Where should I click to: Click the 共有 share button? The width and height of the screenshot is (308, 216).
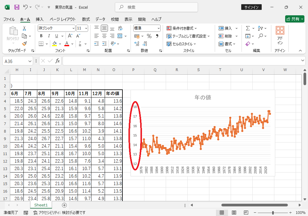tap(295, 19)
